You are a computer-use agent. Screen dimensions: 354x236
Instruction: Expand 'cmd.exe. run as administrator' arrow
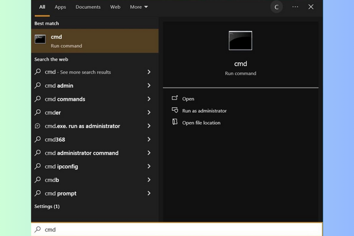coord(149,126)
